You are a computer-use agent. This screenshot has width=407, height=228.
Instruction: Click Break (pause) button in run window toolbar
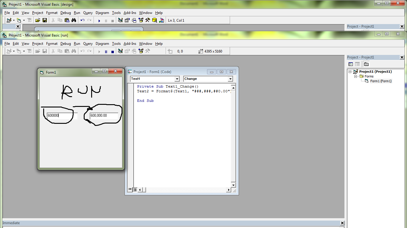click(x=106, y=51)
